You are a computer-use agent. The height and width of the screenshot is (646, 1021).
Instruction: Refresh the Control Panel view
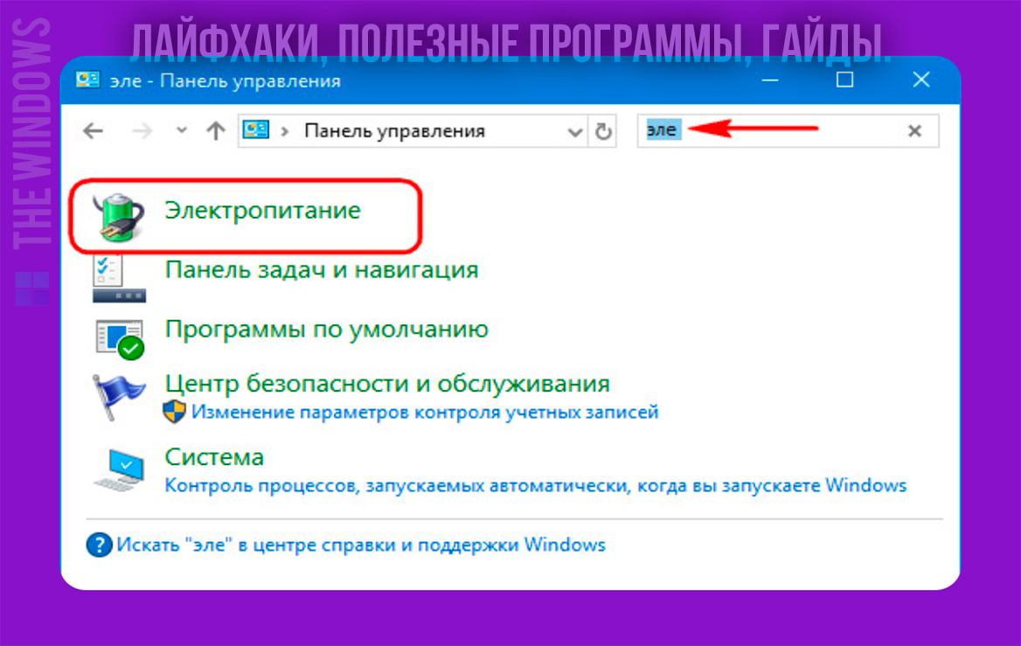tap(603, 131)
